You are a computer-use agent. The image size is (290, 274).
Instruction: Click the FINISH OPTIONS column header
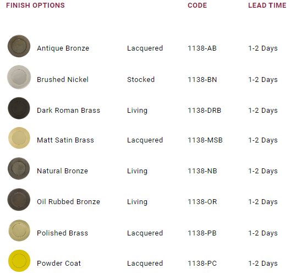(x=35, y=6)
